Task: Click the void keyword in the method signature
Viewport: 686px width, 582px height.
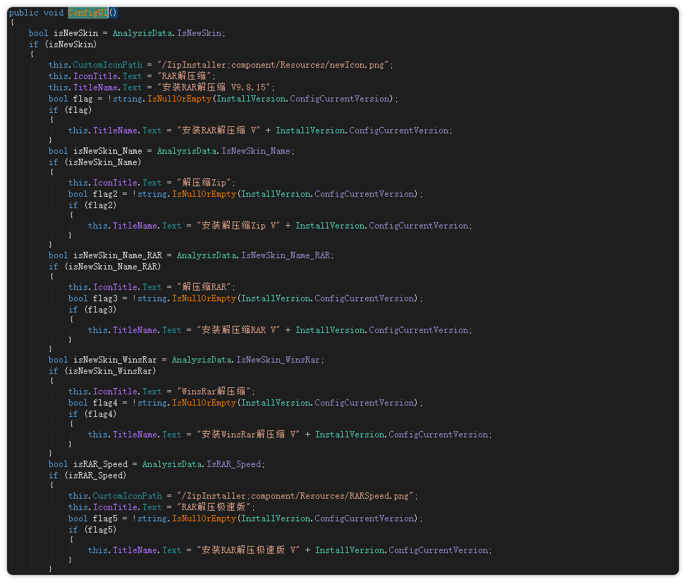Action: tap(51, 13)
